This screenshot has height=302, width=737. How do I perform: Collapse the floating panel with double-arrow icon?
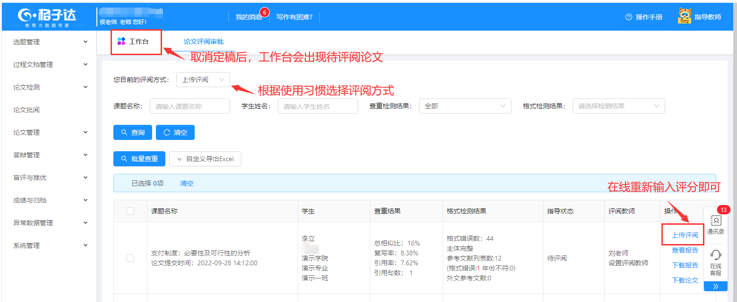point(715,286)
